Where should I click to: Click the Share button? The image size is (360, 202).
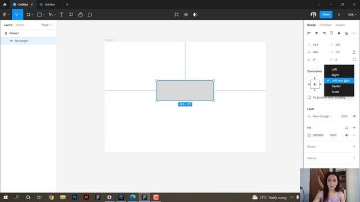pyautogui.click(x=326, y=15)
